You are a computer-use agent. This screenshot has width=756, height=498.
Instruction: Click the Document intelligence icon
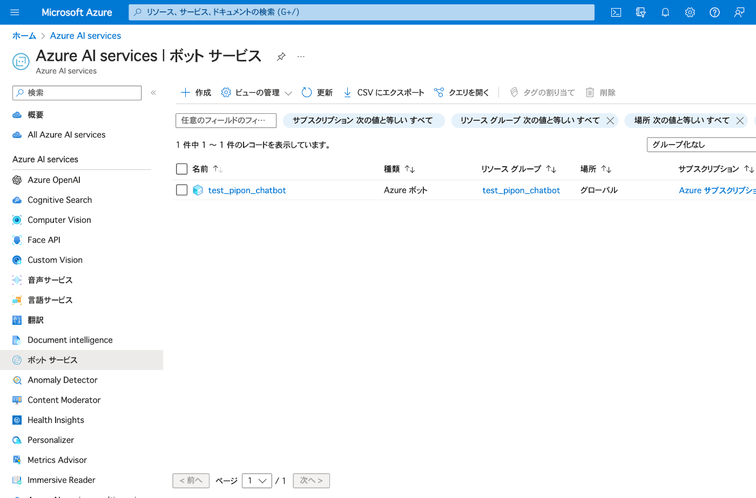point(17,340)
